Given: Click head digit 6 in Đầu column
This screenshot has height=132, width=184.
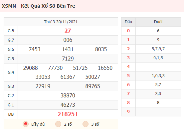Looking at the screenshot, I should [128, 85].
